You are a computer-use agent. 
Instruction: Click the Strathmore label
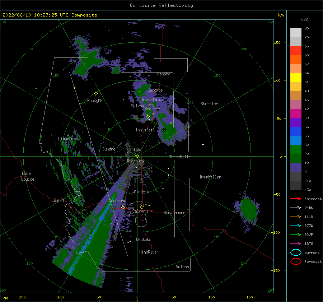[174, 213]
